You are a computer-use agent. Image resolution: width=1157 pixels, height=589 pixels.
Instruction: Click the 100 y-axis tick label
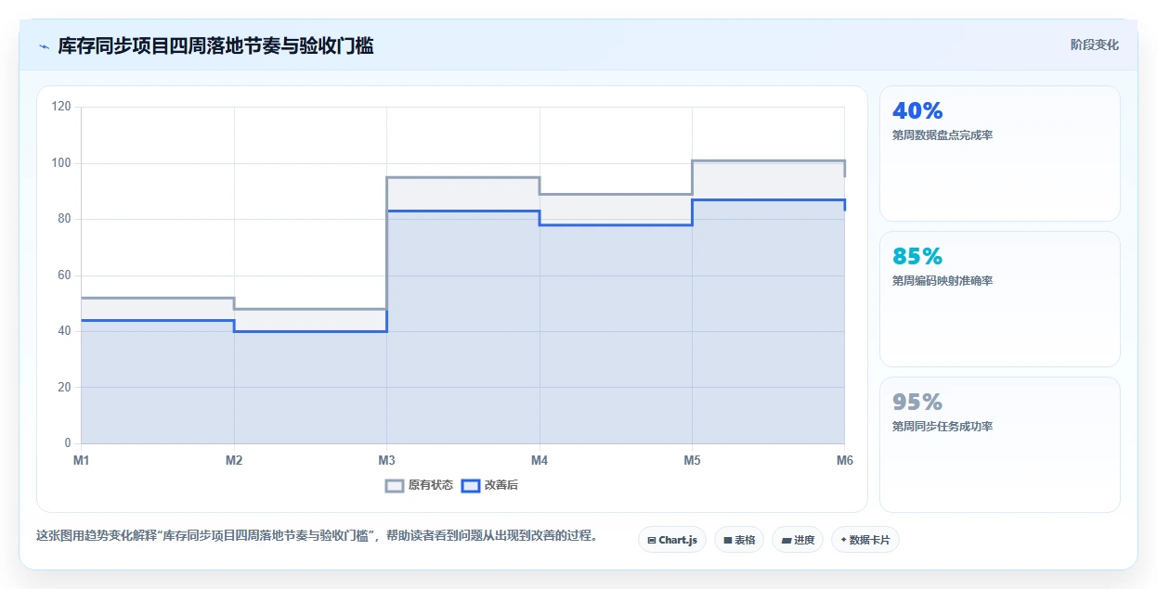coord(61,163)
